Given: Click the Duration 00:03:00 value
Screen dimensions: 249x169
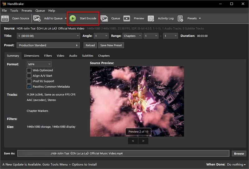Looking at the screenshot, I should (202, 36).
